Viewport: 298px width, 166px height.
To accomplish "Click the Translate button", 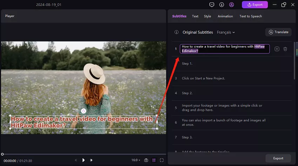I will [x=278, y=32].
